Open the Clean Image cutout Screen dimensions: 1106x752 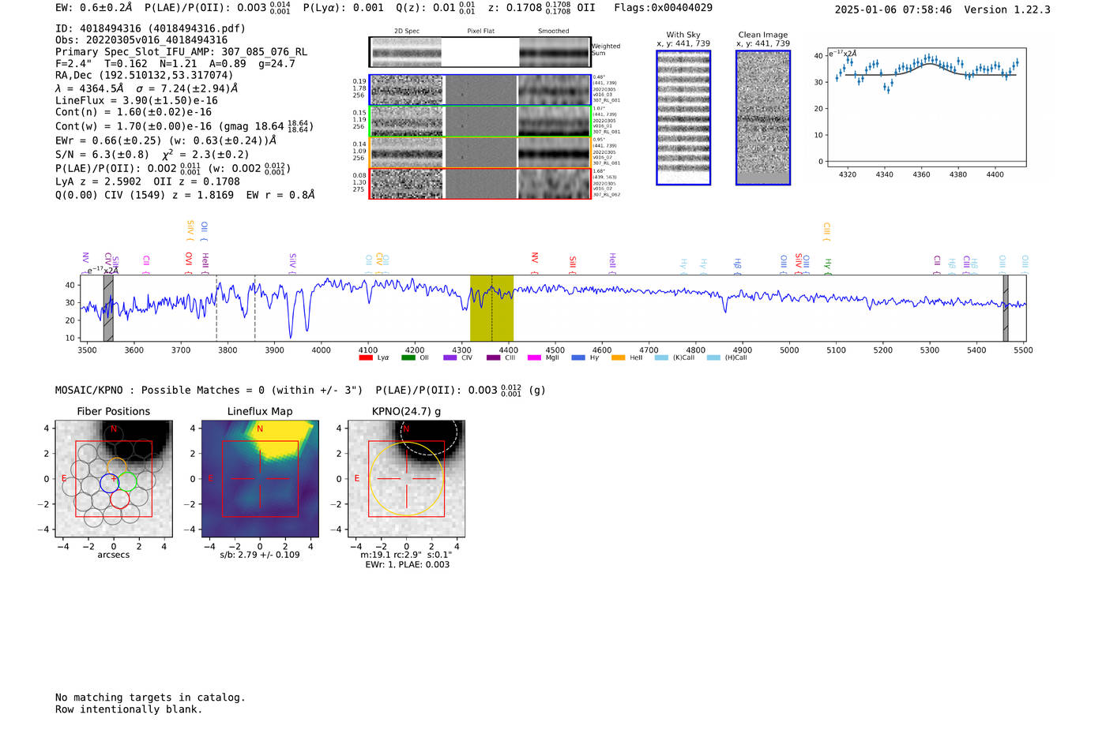pos(763,118)
